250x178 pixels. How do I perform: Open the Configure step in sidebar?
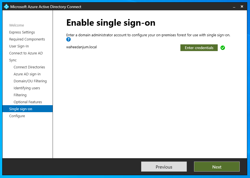point(17,116)
